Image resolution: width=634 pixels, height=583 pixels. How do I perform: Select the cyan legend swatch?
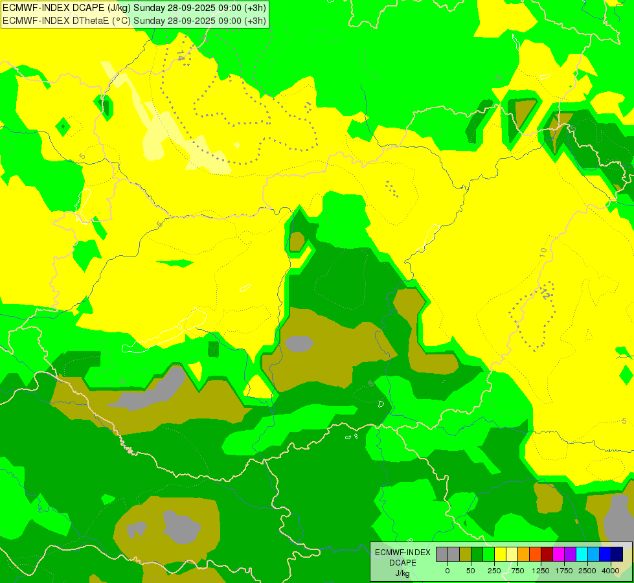582,554
